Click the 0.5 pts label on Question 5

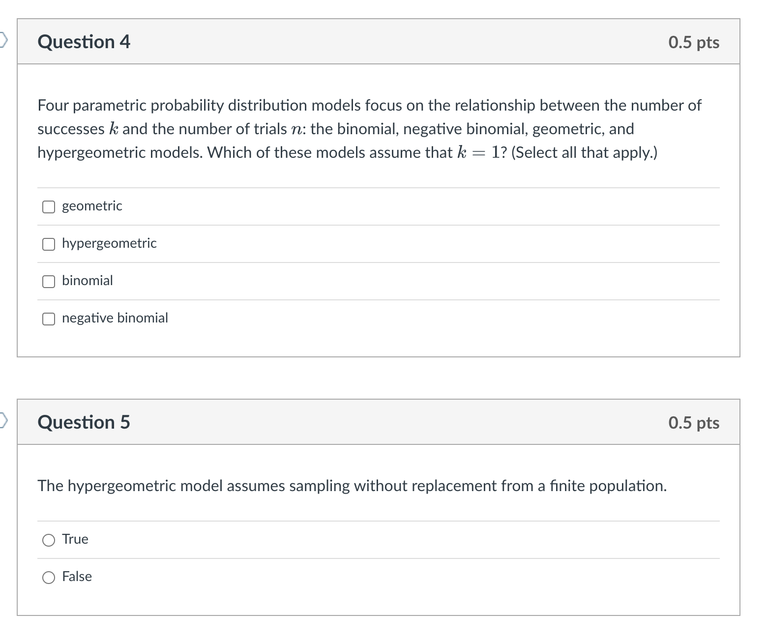pos(694,422)
